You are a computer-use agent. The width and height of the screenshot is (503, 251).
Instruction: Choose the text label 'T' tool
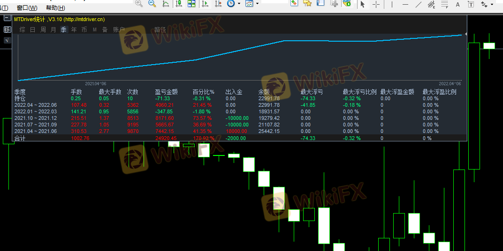pos(471,4)
